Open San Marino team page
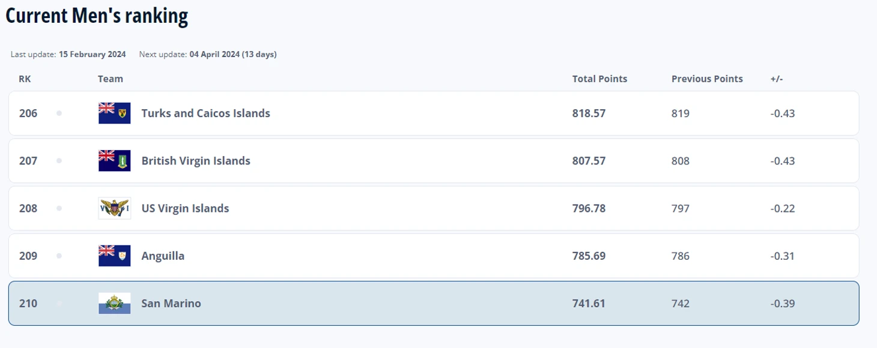 (x=171, y=304)
